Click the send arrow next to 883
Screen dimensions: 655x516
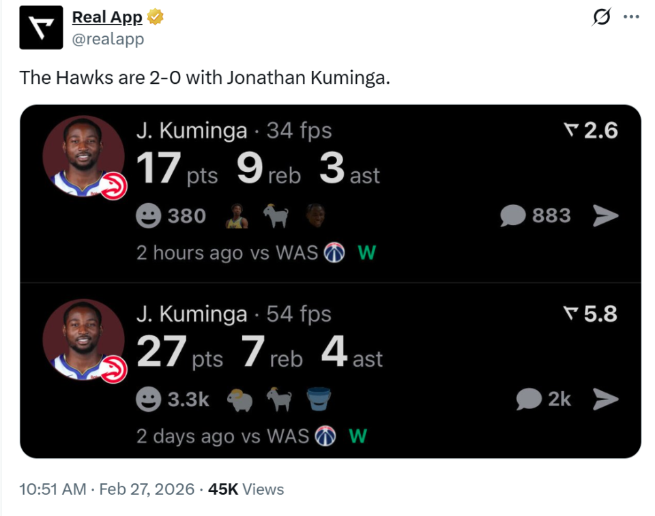605,216
